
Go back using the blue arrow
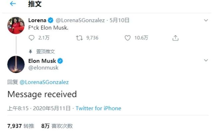pos(13,4)
